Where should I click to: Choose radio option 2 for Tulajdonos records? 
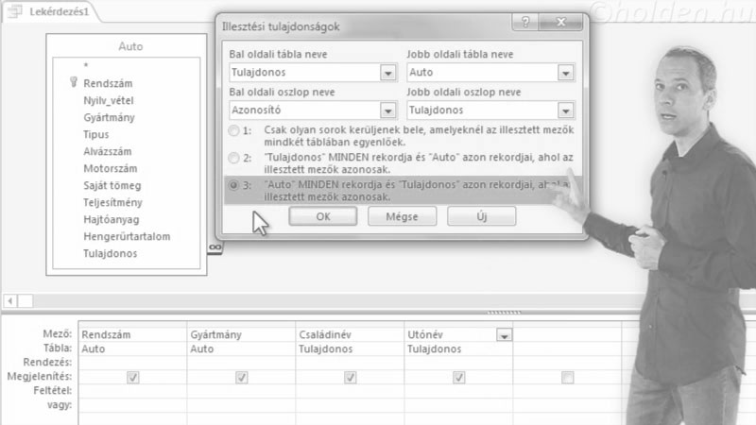233,157
